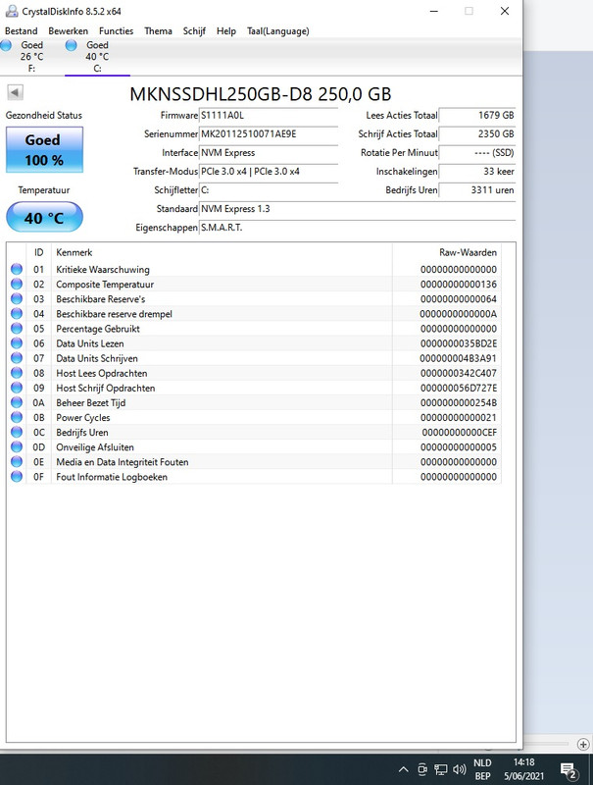Click the previous disk arrow button
593x785 pixels.
click(x=15, y=92)
